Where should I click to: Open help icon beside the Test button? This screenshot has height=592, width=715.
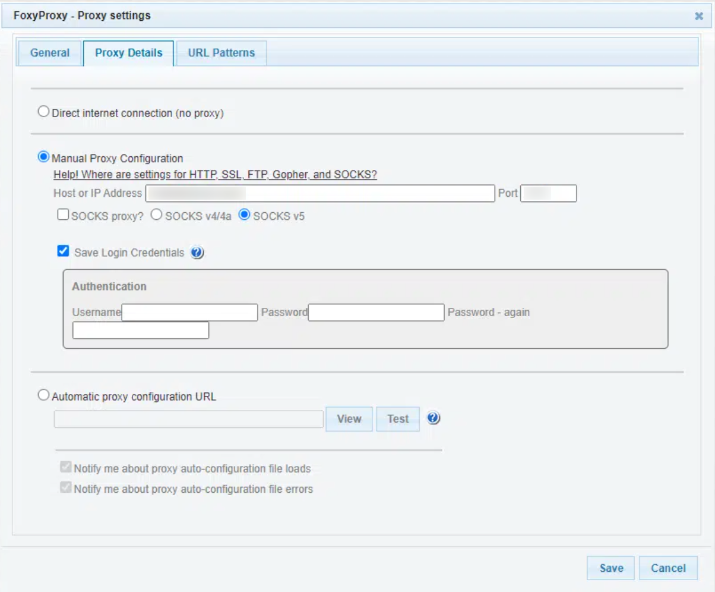(434, 418)
